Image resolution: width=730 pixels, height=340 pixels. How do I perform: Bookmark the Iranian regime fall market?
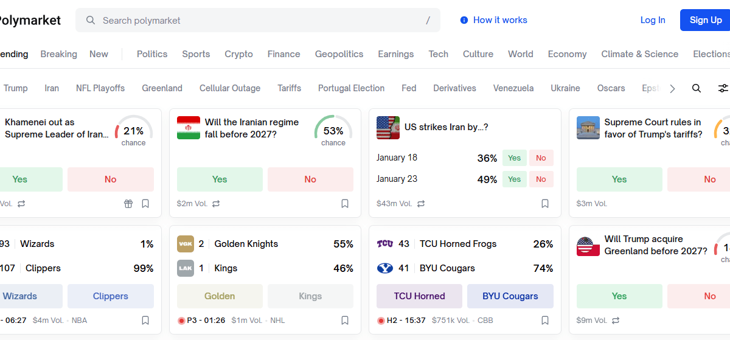345,204
